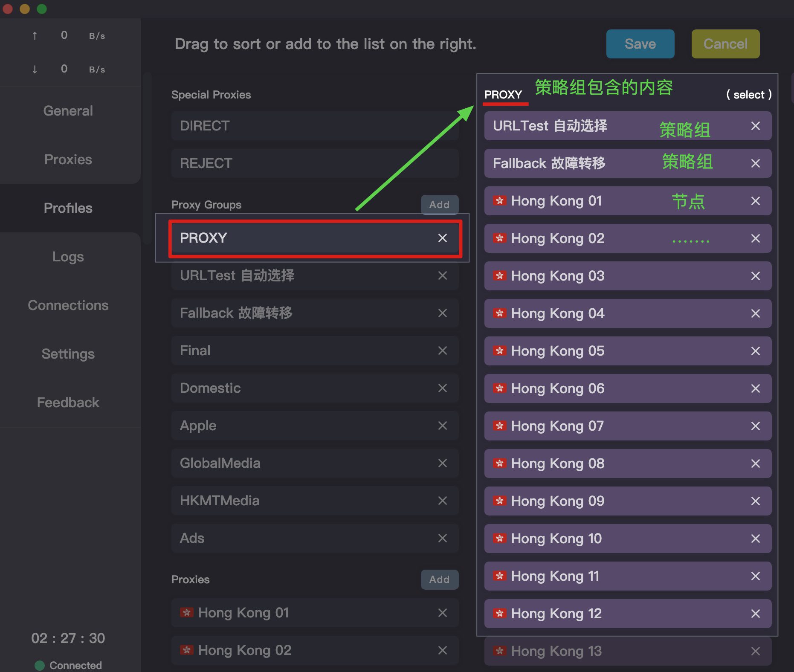Image resolution: width=794 pixels, height=672 pixels.
Task: Remove Hong Kong 05 from PROXY panel
Action: [755, 351]
